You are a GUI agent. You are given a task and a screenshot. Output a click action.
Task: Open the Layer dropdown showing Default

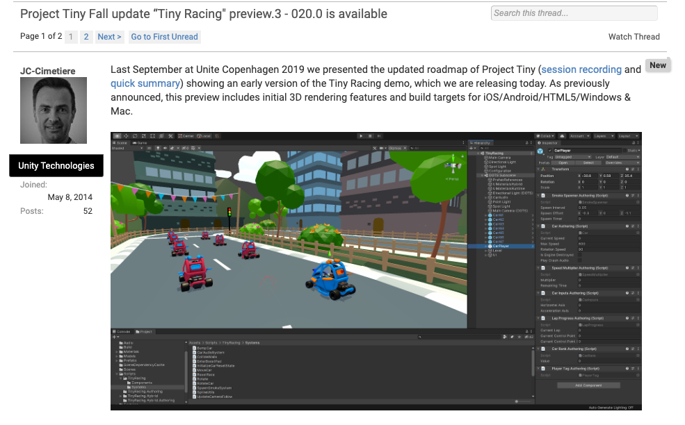[x=622, y=156]
